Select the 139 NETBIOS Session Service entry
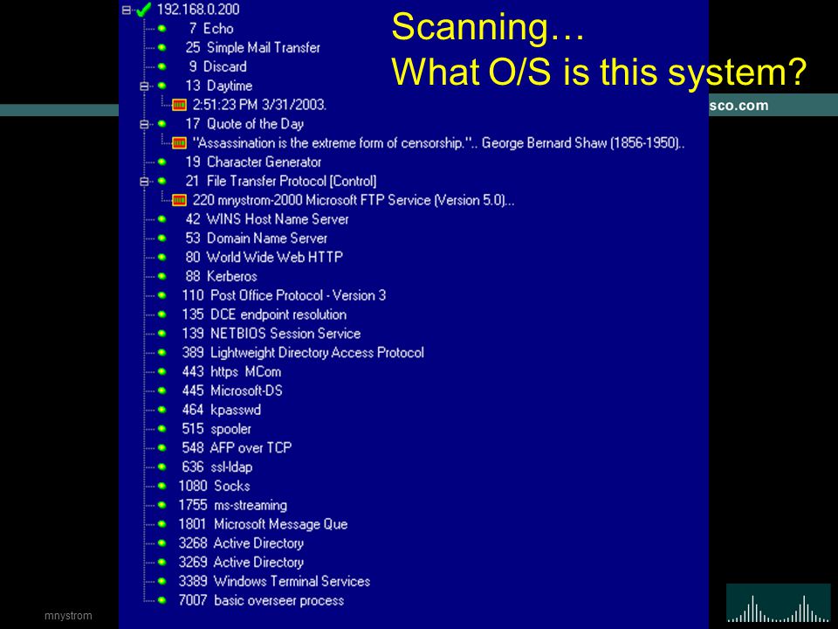Screen dimensions: 838x629 coord(271,334)
